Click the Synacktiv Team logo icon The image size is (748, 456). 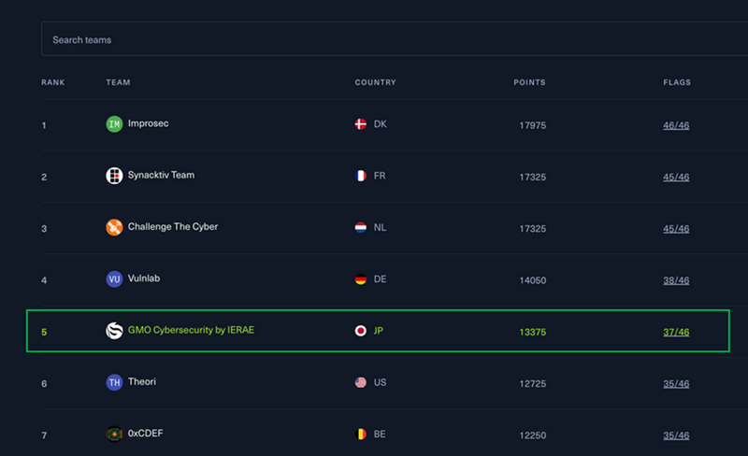click(x=114, y=176)
